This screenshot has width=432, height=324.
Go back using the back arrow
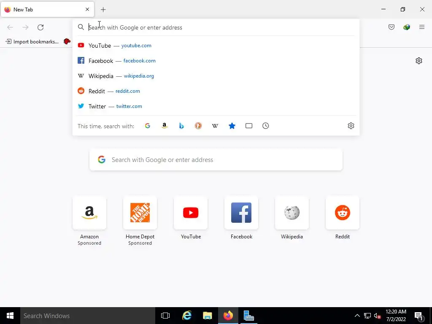point(10,27)
